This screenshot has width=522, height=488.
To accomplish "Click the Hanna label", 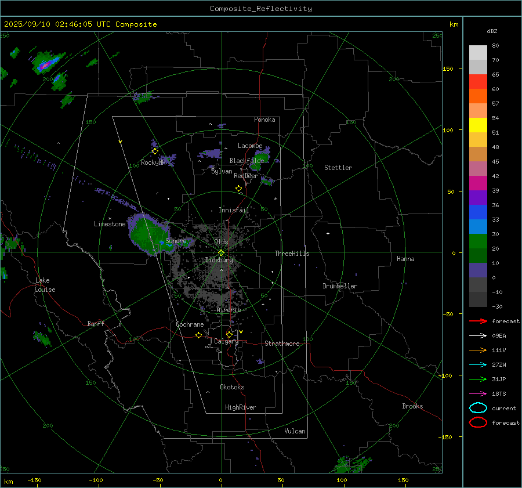I will pyautogui.click(x=405, y=259).
